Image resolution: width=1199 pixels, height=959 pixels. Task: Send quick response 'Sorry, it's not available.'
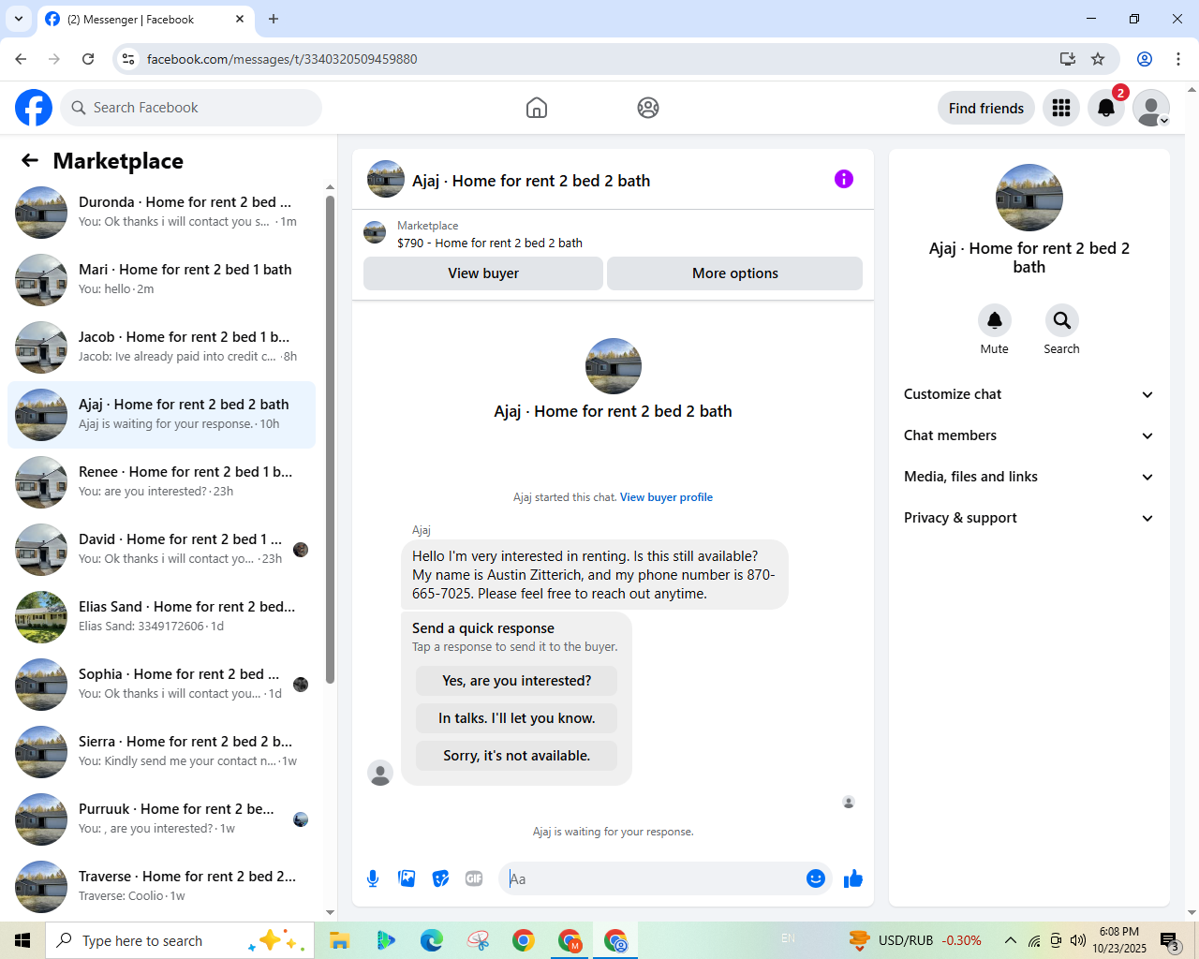coord(517,756)
